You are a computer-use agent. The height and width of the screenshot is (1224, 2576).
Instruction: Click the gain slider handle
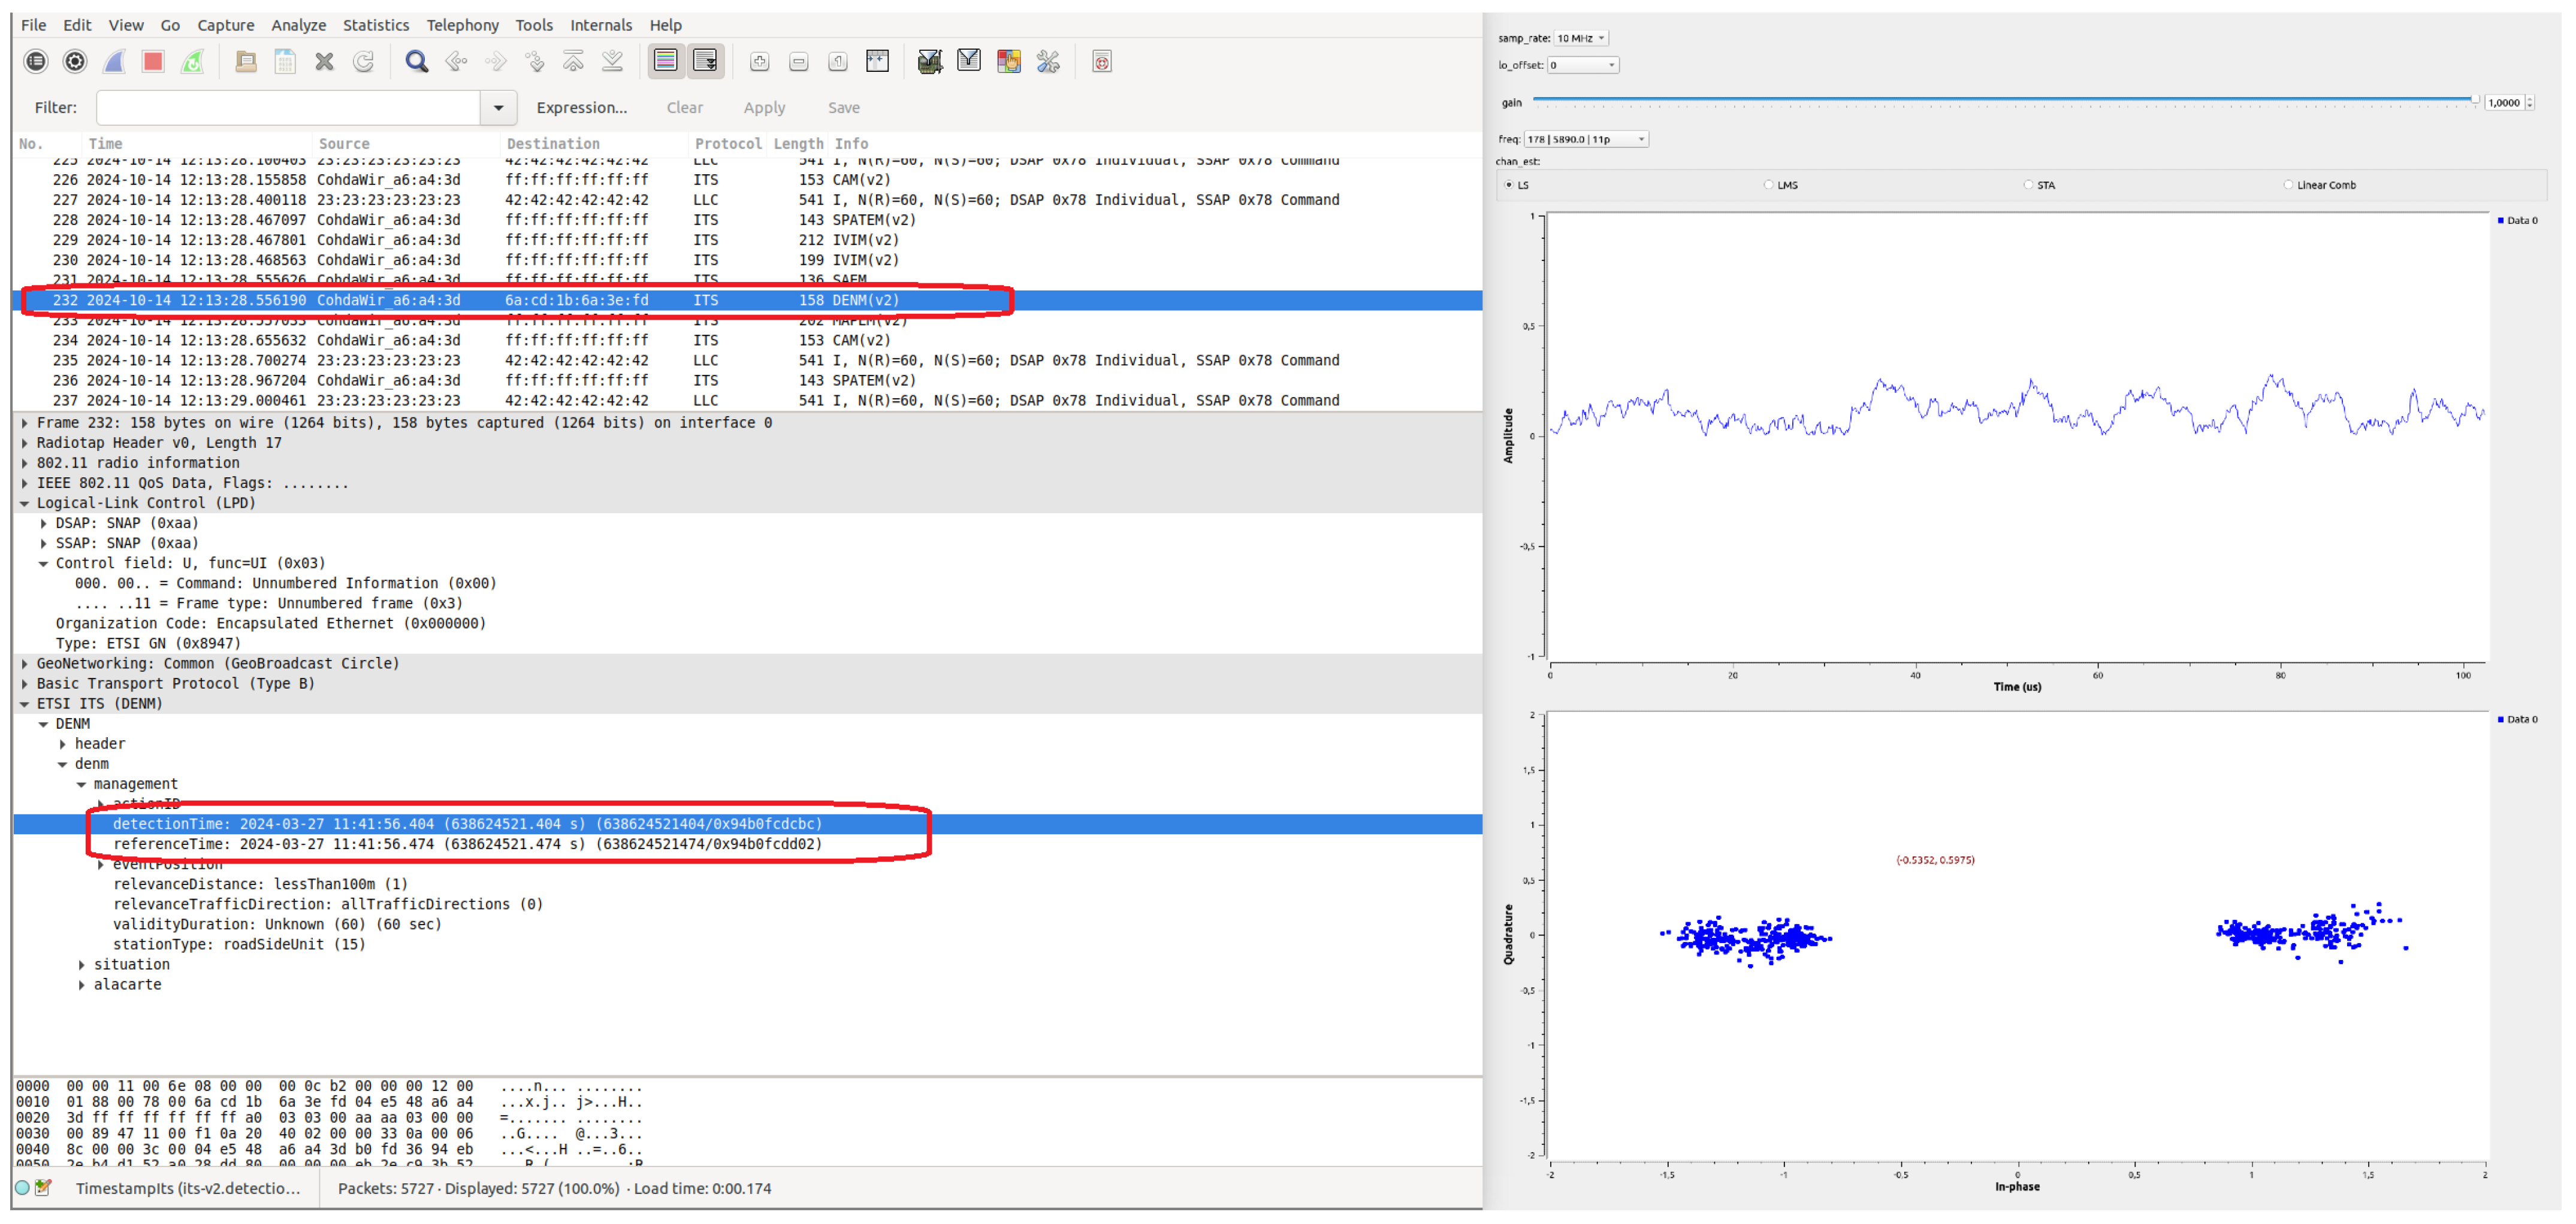click(2475, 100)
